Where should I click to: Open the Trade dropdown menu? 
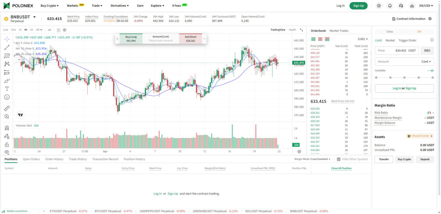[x=97, y=6]
